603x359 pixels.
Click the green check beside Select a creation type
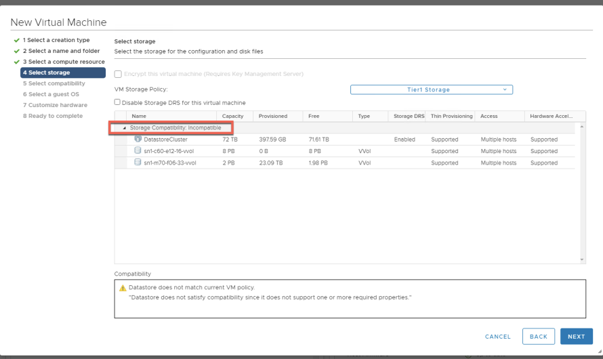point(16,41)
